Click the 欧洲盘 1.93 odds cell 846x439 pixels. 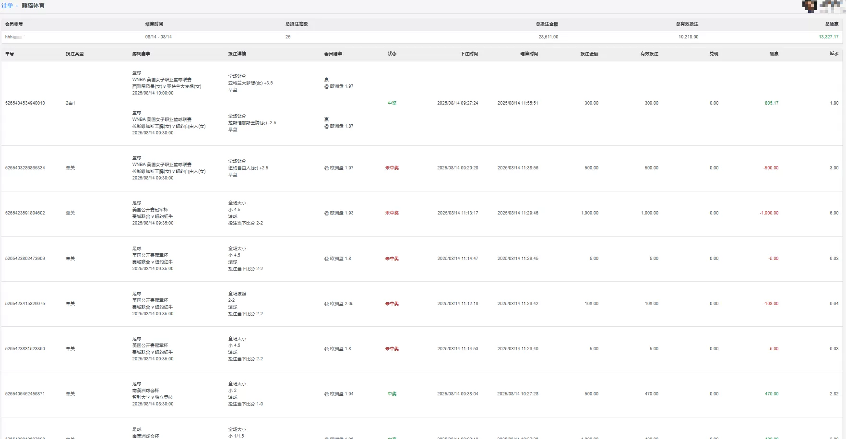[x=339, y=213]
